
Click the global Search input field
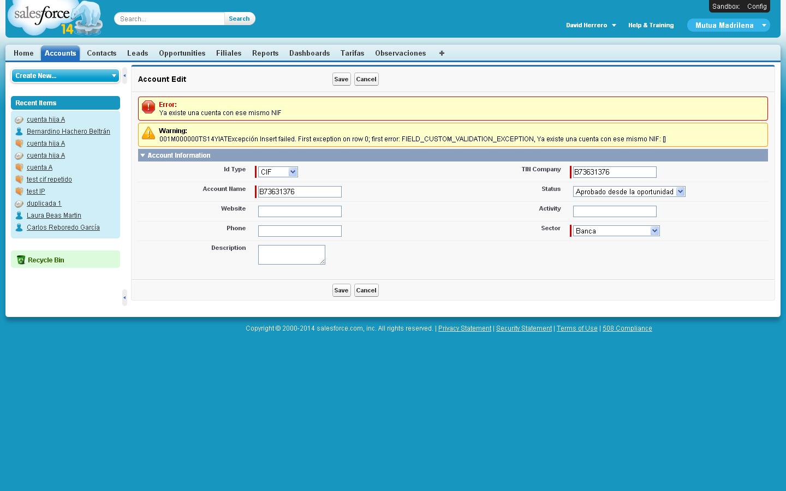pos(170,19)
